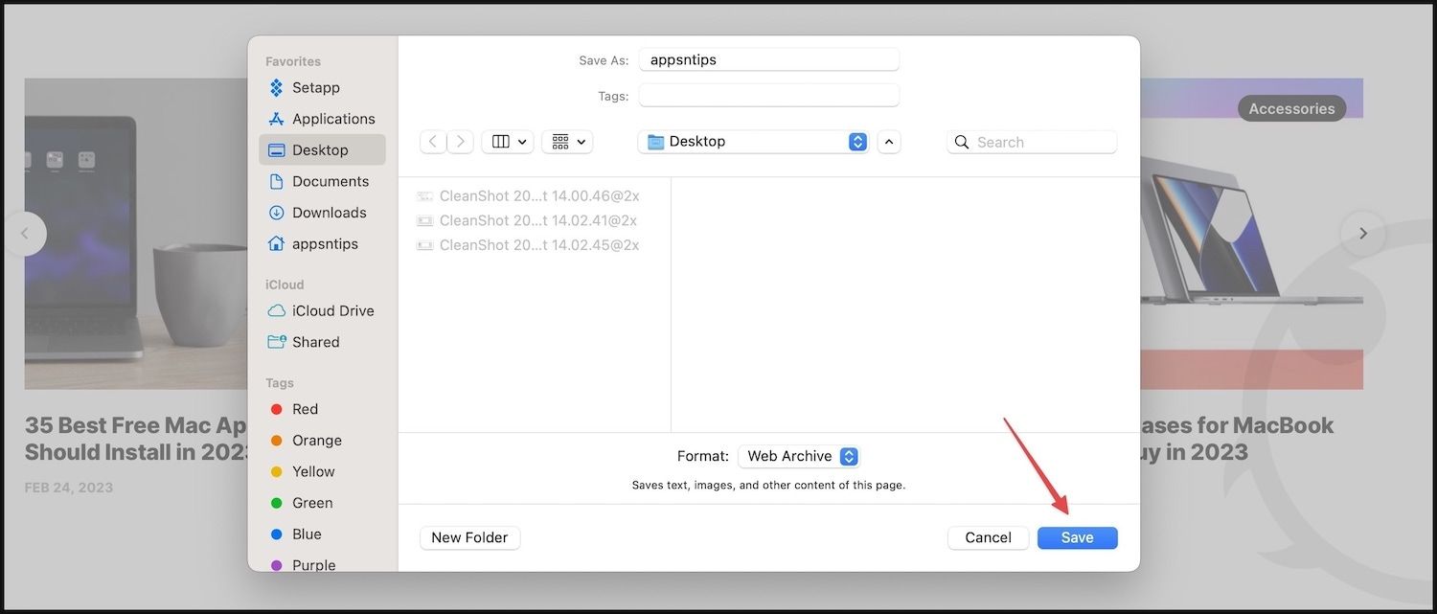Expand the Desktop location popup menu
This screenshot has height=614, width=1437.
(x=756, y=142)
